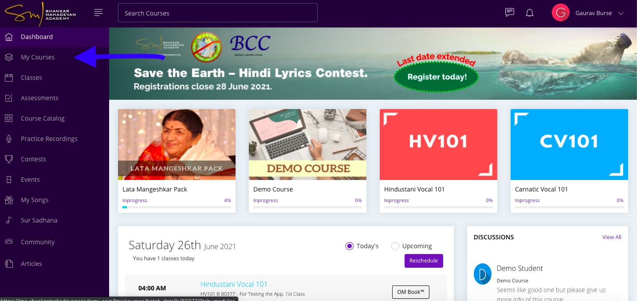Click the Contests trophy icon

coord(9,159)
